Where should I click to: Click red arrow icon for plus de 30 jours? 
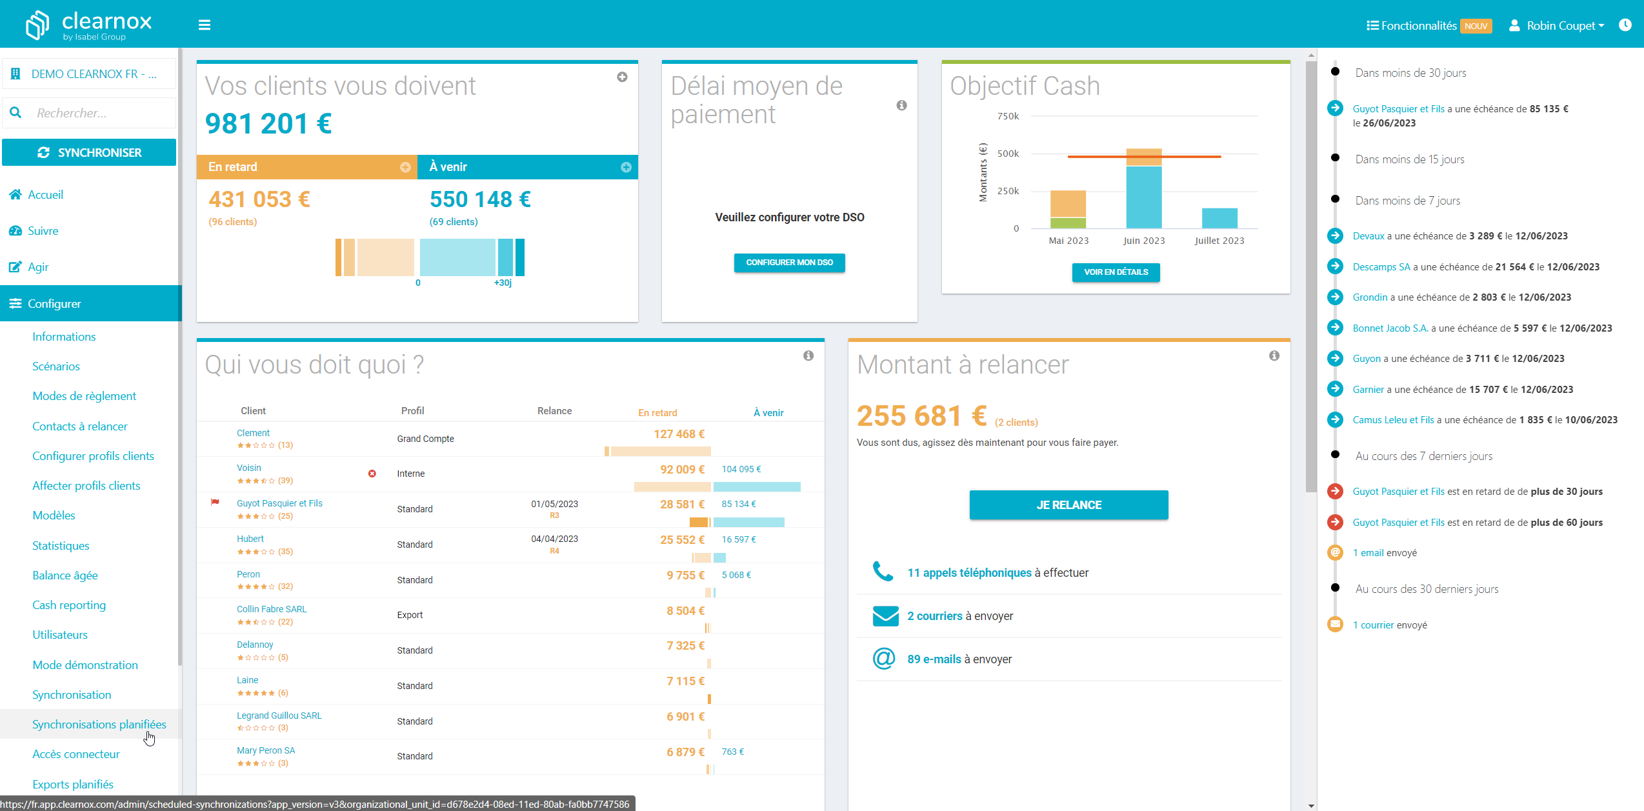[x=1335, y=491]
